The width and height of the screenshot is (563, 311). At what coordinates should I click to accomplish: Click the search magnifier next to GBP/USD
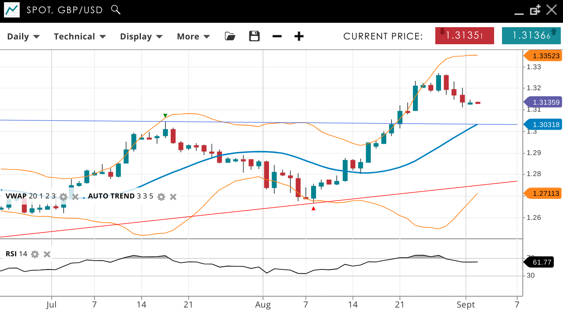click(116, 10)
